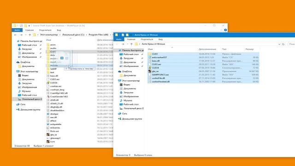The width and height of the screenshot is (295, 166).
Task: Click the New folder quick-access icon in GTA window title bar
Action: [26, 26]
